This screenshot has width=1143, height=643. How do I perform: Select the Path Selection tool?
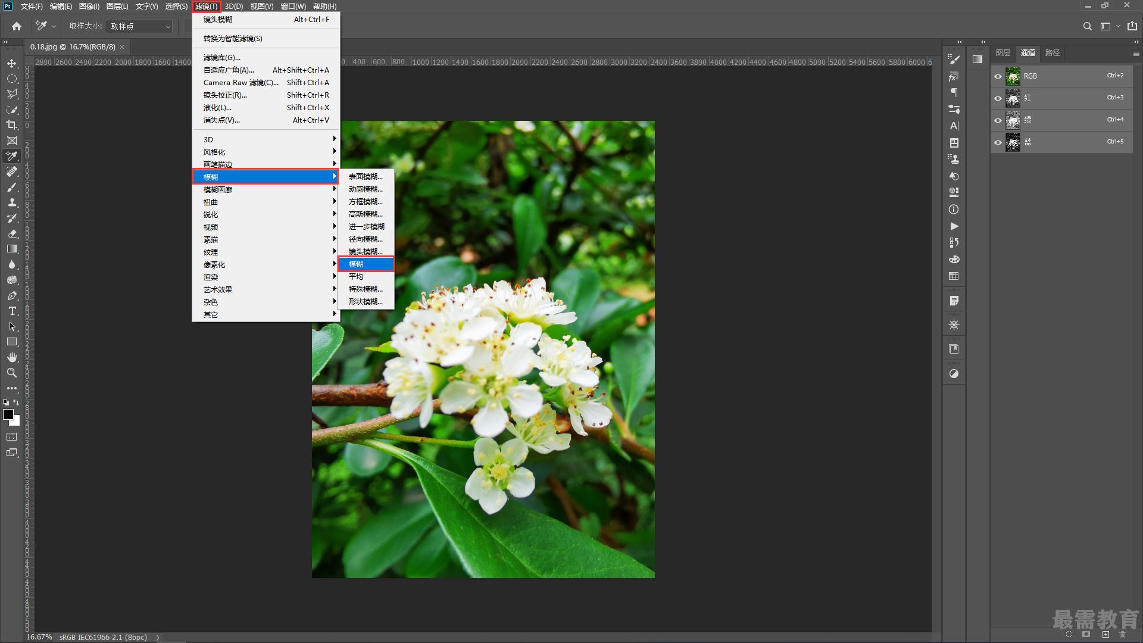[12, 326]
